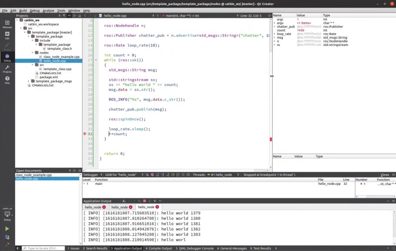Open the 1 Issues pane

point(73,249)
